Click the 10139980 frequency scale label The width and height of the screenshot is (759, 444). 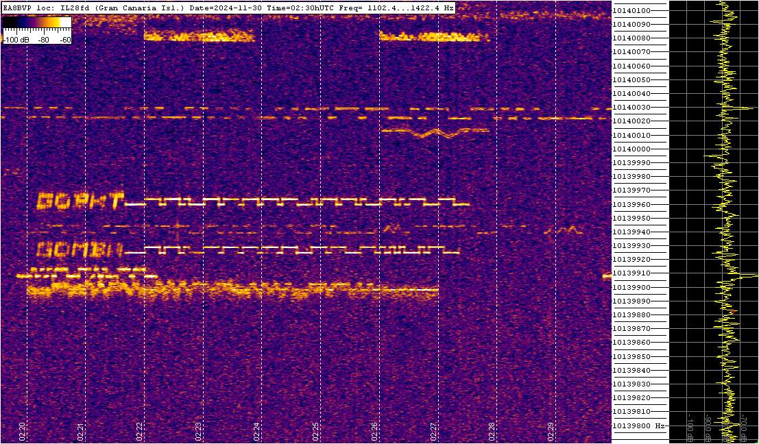click(x=631, y=177)
